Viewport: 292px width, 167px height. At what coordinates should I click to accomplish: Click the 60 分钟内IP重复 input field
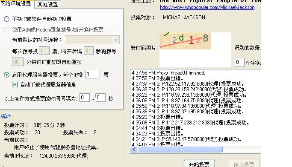point(18,62)
